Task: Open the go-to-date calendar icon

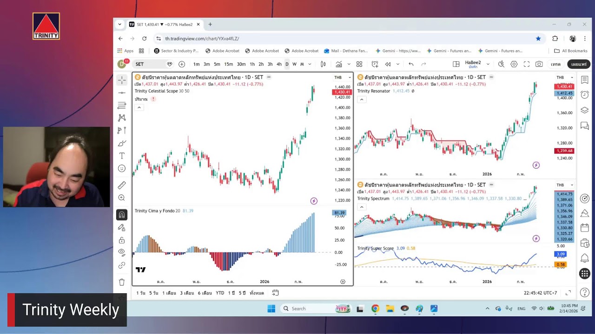Action: click(276, 293)
